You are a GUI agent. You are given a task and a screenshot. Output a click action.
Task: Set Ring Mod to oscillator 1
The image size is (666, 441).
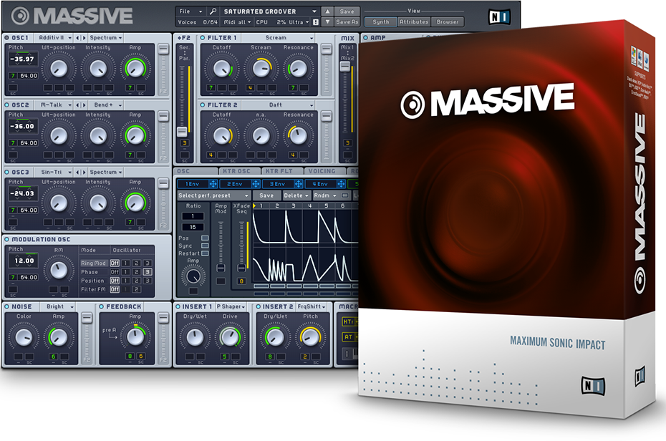[126, 263]
